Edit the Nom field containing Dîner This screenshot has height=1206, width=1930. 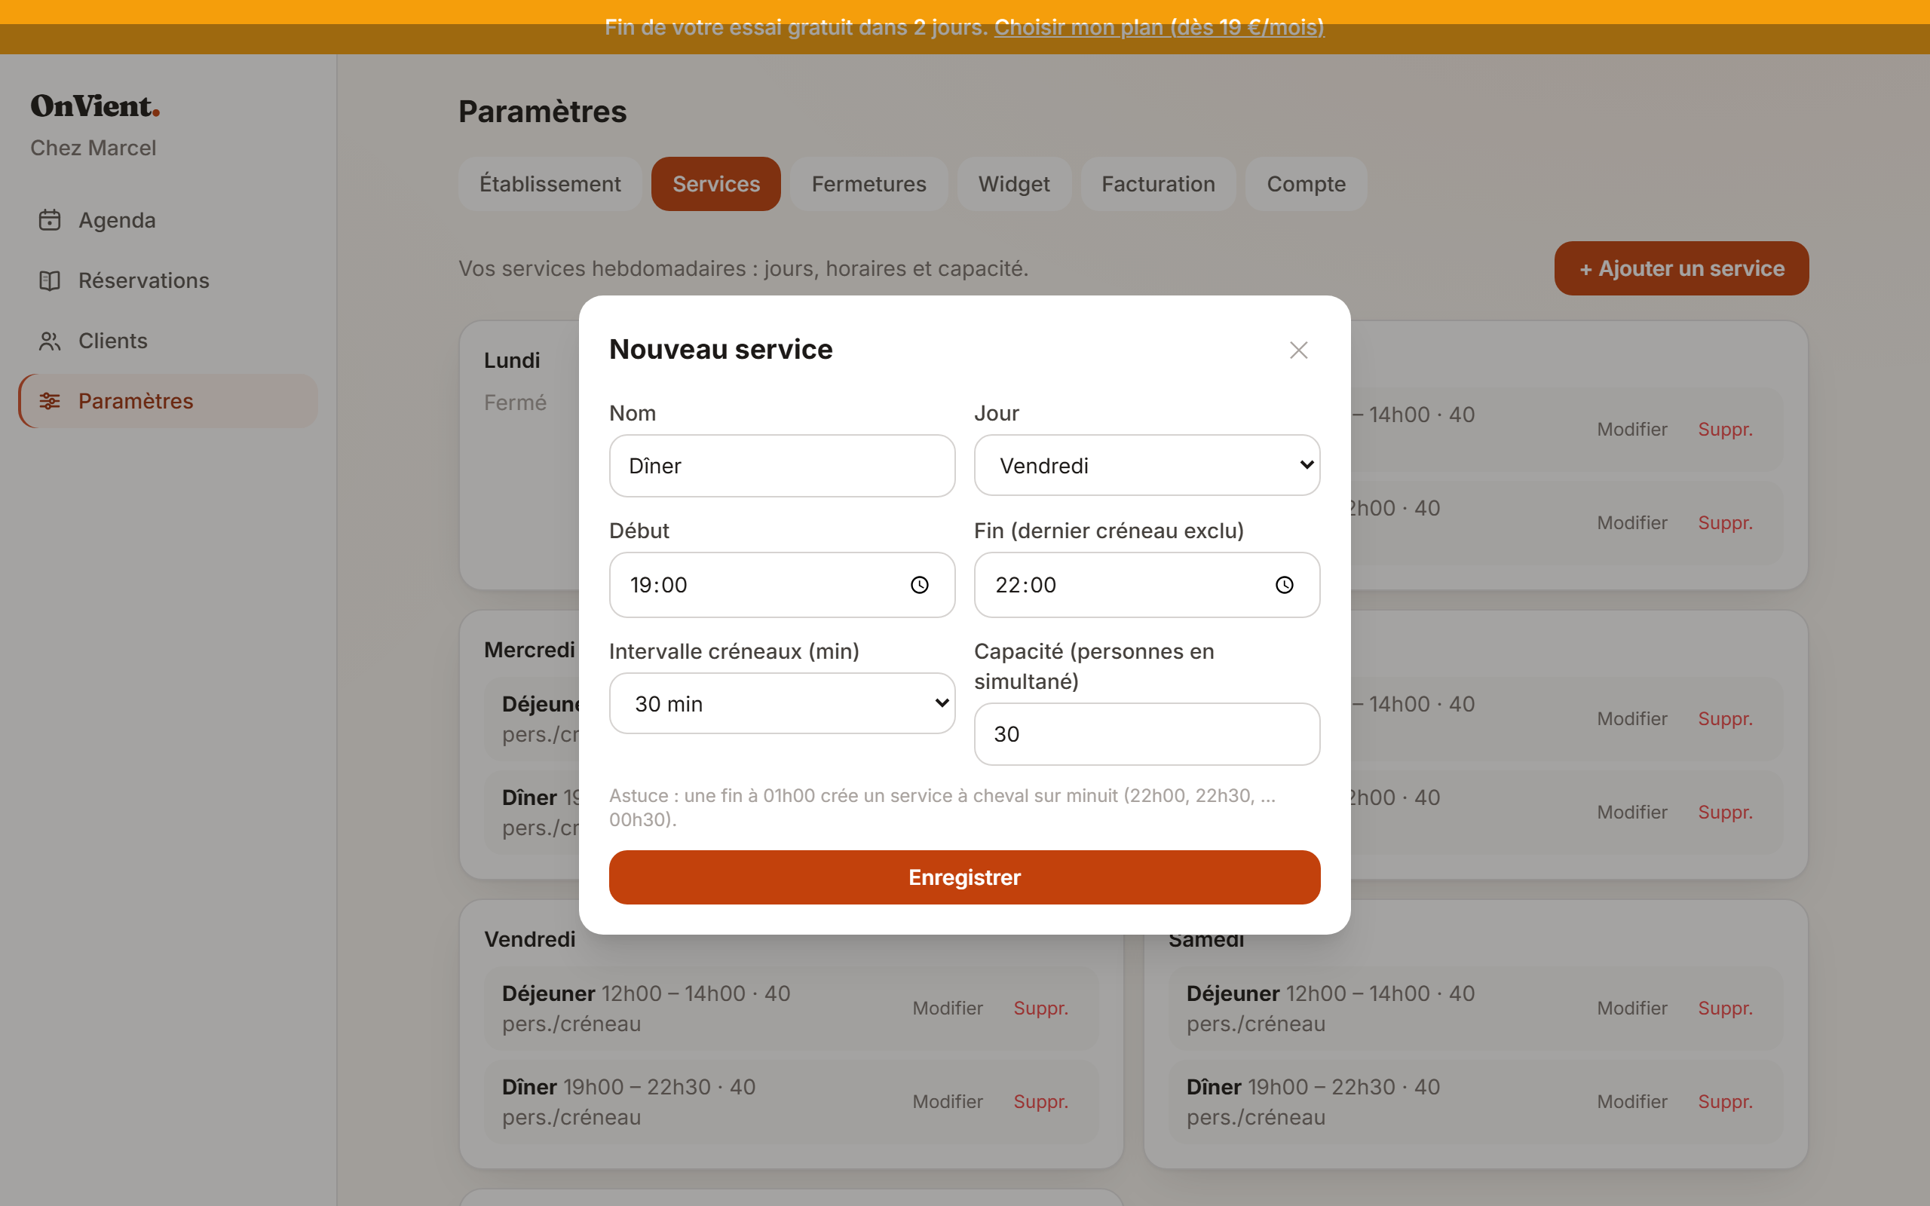click(782, 466)
